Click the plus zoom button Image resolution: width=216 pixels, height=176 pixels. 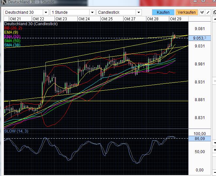(x=214, y=150)
